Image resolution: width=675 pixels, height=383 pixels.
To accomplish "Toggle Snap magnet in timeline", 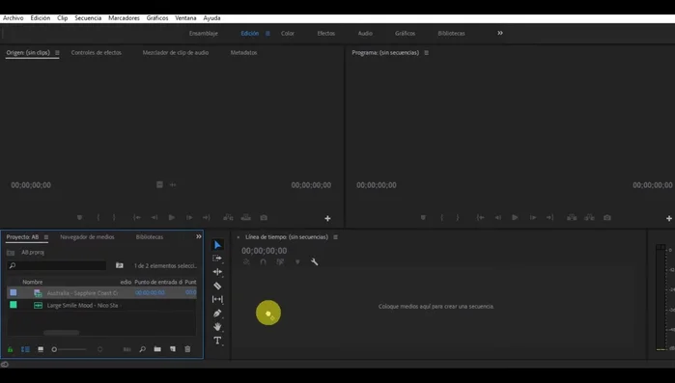I will tap(263, 261).
